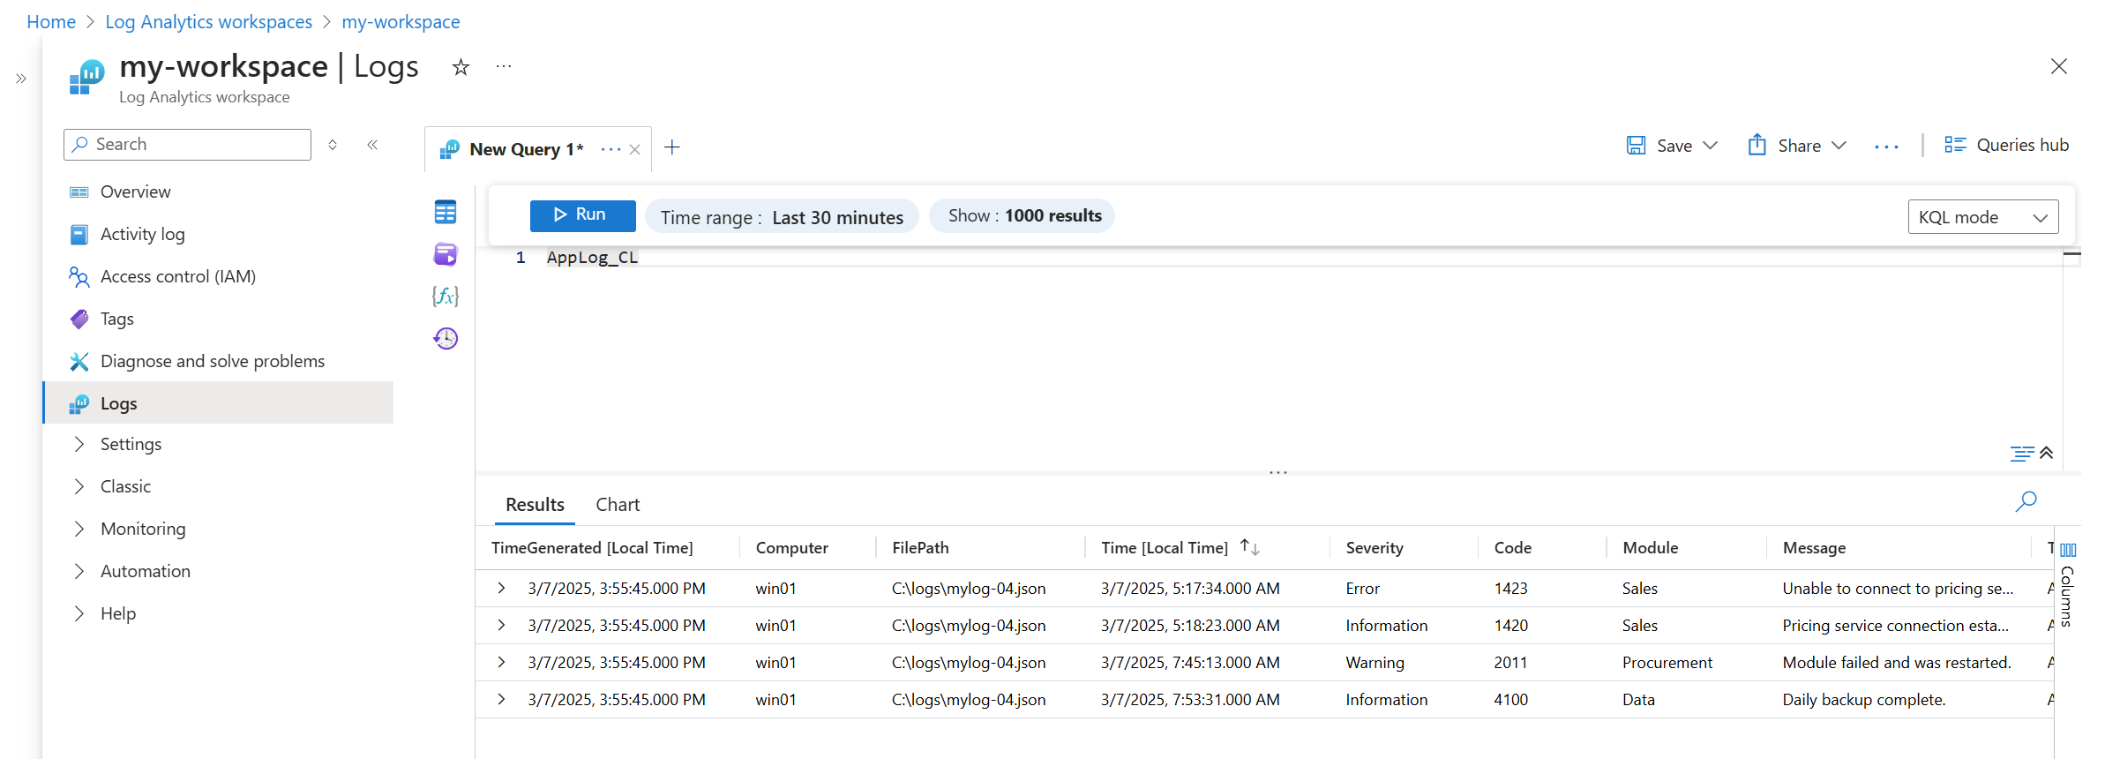The width and height of the screenshot is (2105, 759).
Task: Open the Tables panel icon
Action: coord(446,212)
